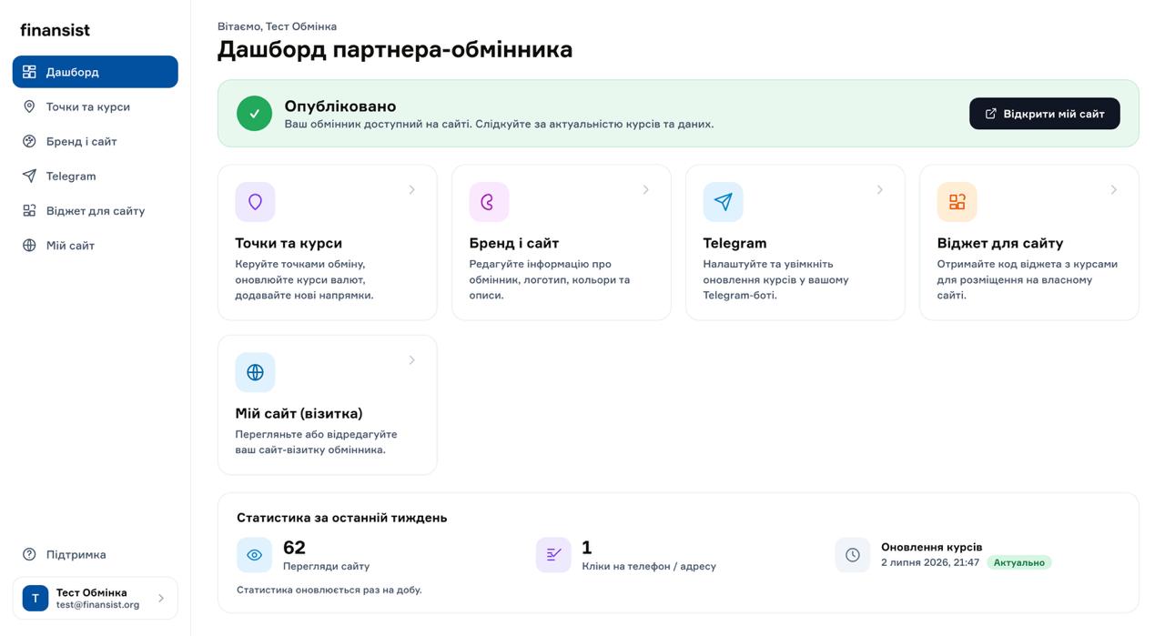Open the Telegram card title
The width and height of the screenshot is (1165, 636).
(734, 243)
